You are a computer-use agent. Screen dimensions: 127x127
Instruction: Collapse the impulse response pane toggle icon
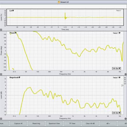pos(1,30)
